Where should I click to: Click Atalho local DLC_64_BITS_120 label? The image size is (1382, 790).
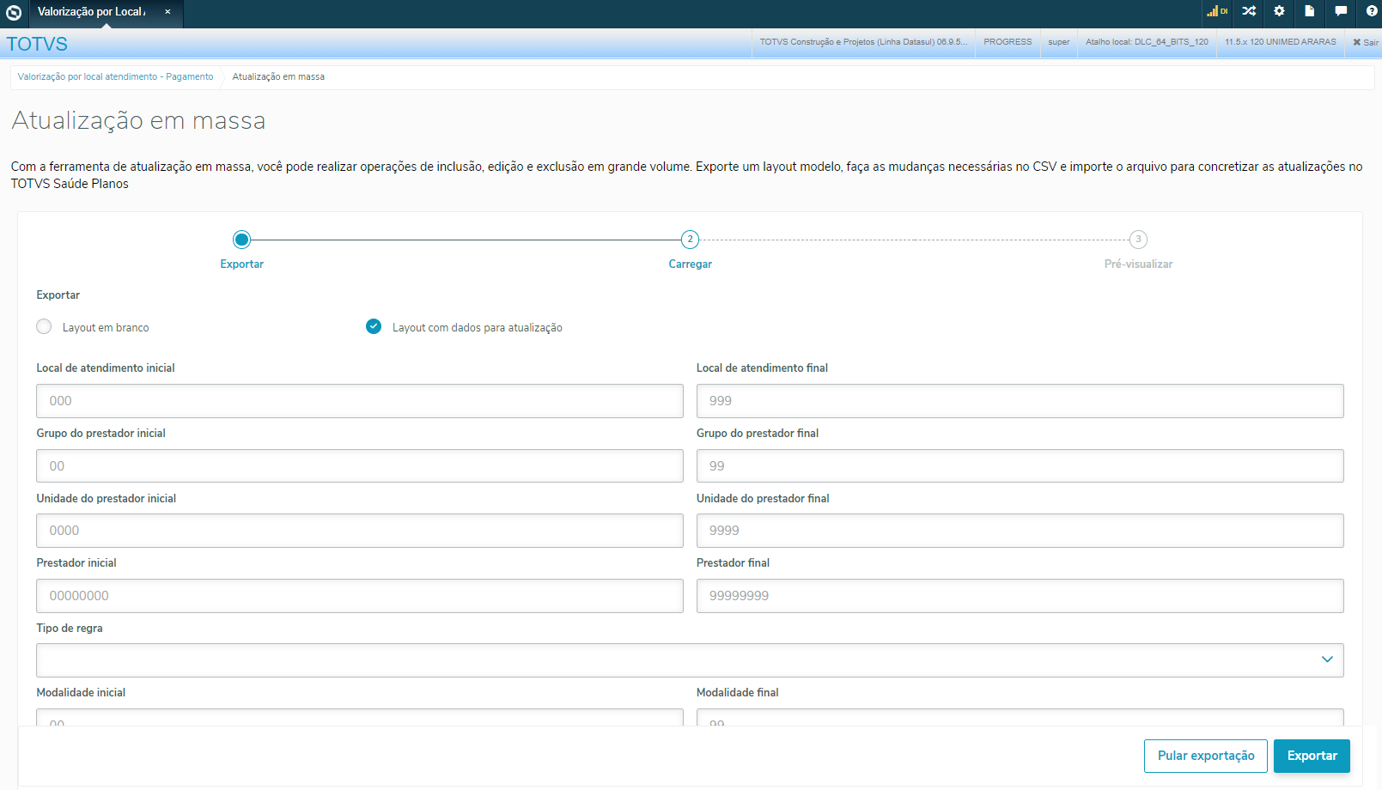(x=1147, y=42)
